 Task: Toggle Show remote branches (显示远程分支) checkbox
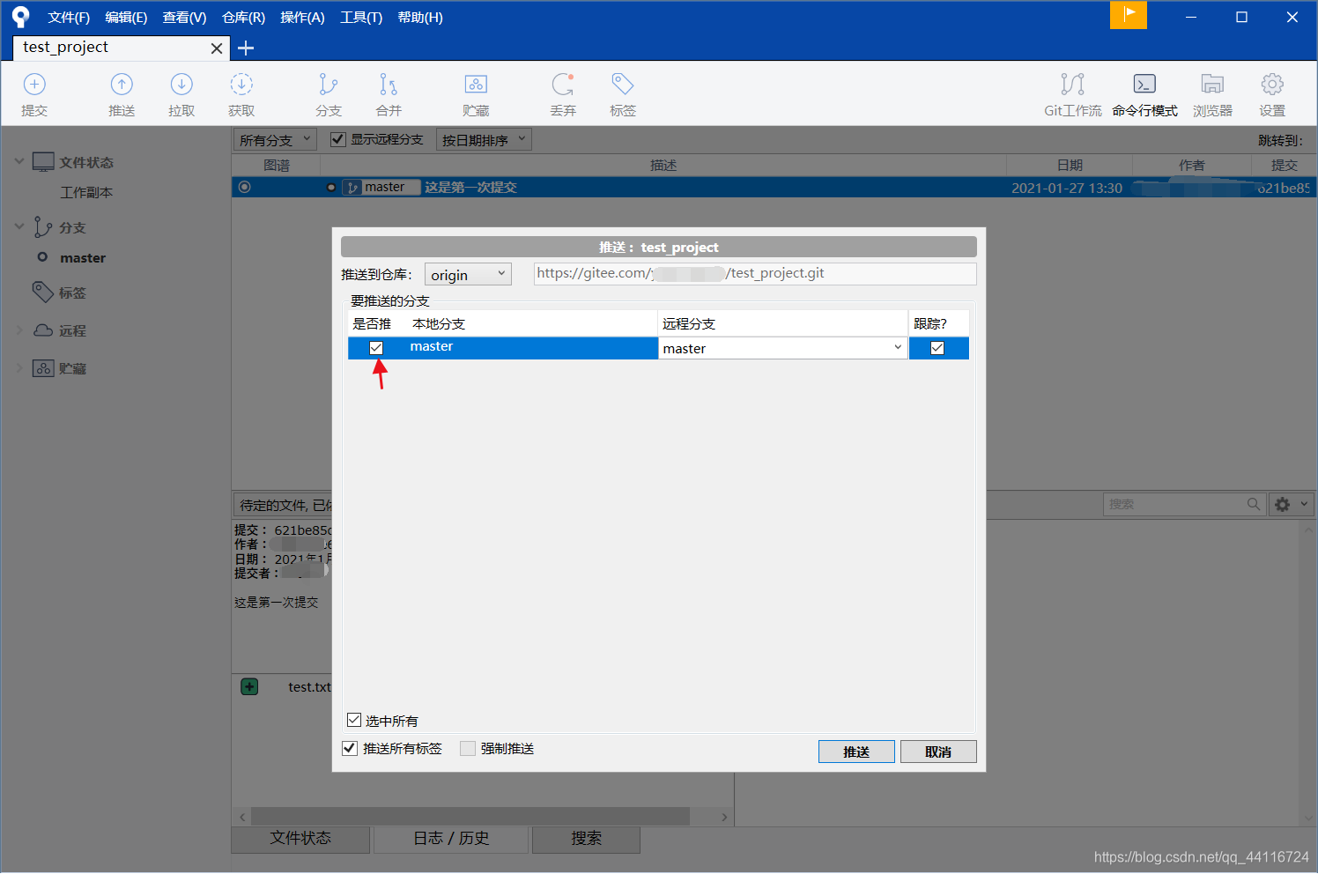coord(337,139)
